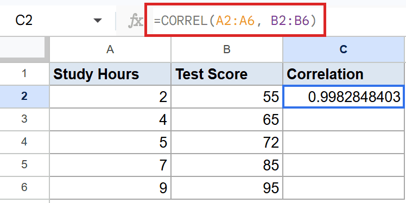Select row 2 header
406x203 pixels.
24,96
